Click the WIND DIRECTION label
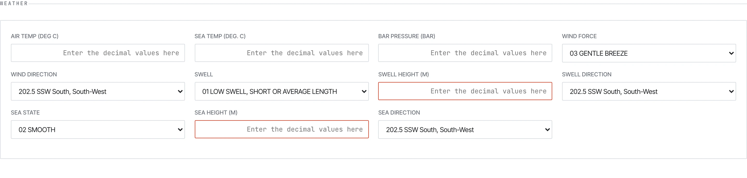This screenshot has width=747, height=178. click(34, 74)
